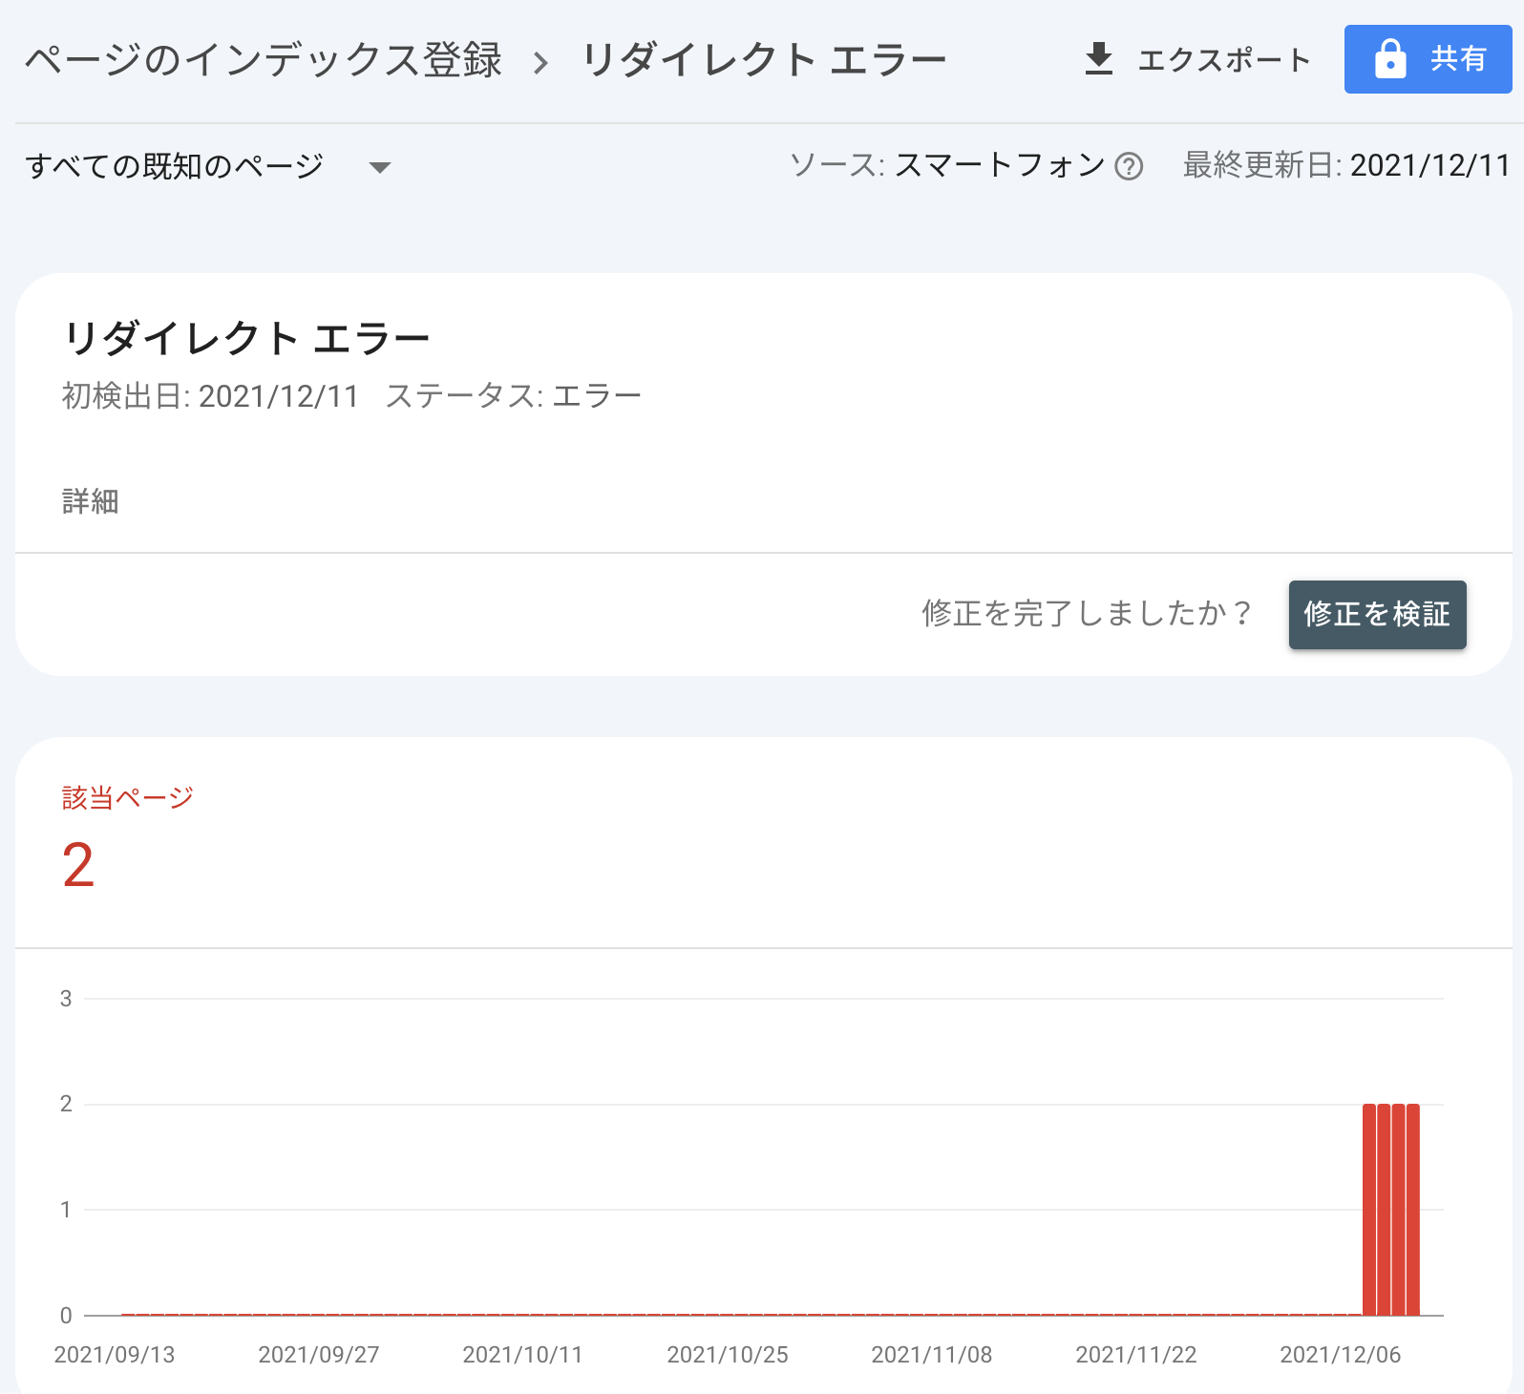Click the dropdown arrow next to すべての既知のページ
The height and width of the screenshot is (1394, 1524).
pyautogui.click(x=380, y=168)
